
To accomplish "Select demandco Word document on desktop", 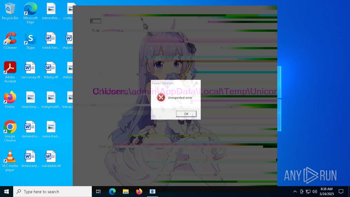I will click(30, 130).
